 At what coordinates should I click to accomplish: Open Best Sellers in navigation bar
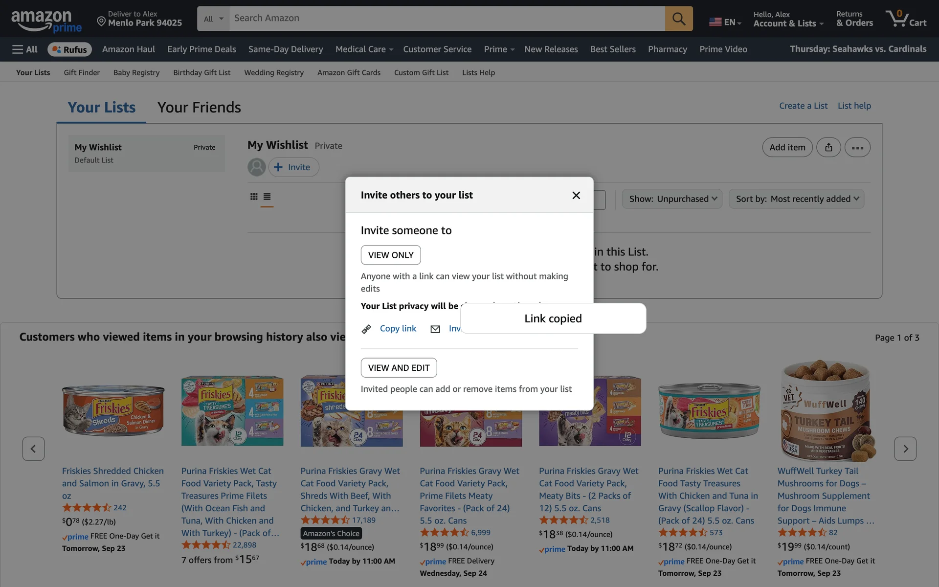612,49
